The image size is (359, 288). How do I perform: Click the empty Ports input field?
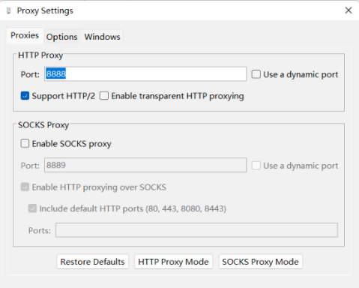(x=196, y=230)
